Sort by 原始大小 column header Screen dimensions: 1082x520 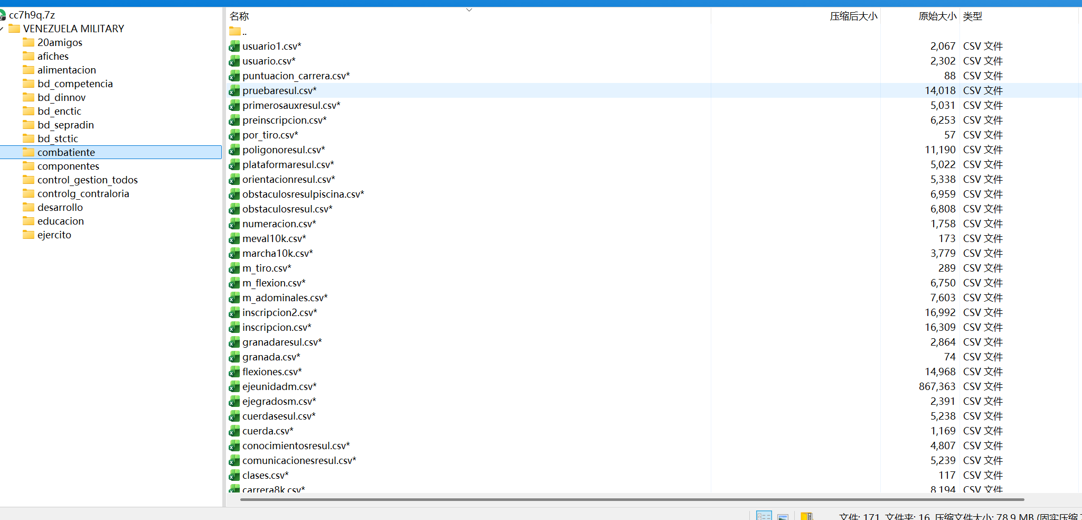937,16
